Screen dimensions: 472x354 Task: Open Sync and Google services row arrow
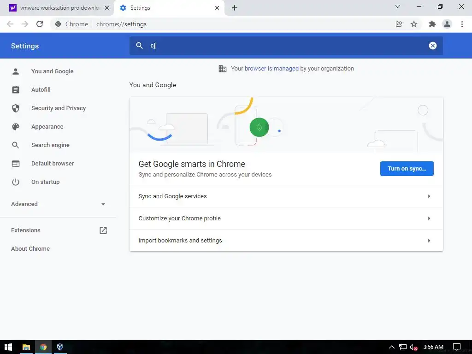pyautogui.click(x=429, y=196)
